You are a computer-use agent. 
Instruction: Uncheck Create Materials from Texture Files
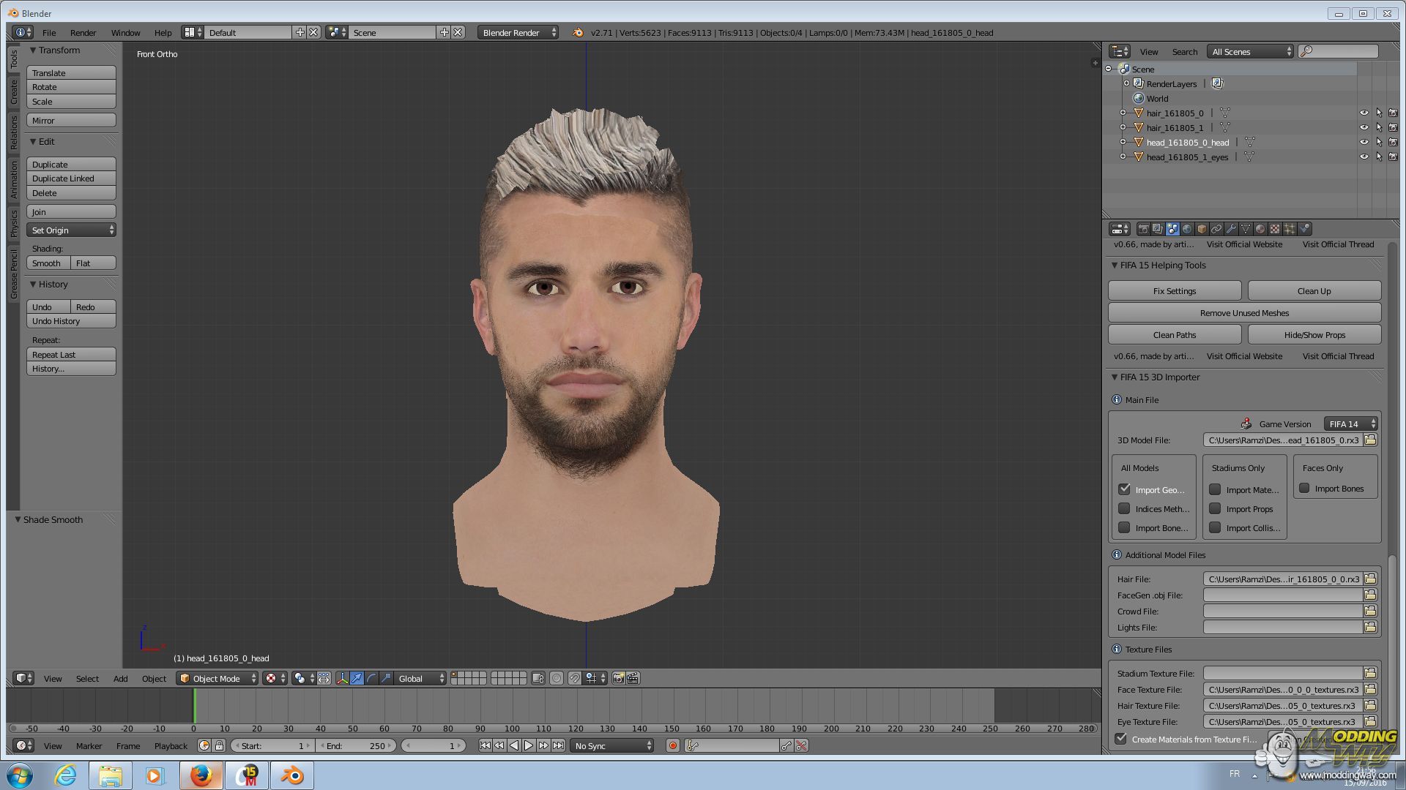tap(1121, 739)
